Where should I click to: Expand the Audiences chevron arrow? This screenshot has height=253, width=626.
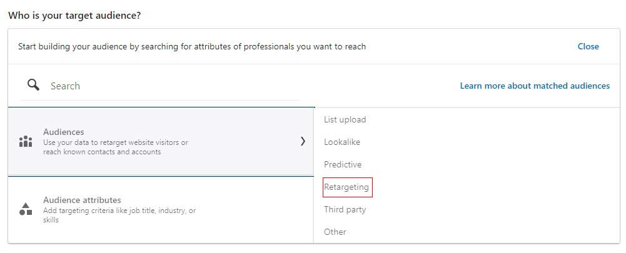[x=303, y=141]
